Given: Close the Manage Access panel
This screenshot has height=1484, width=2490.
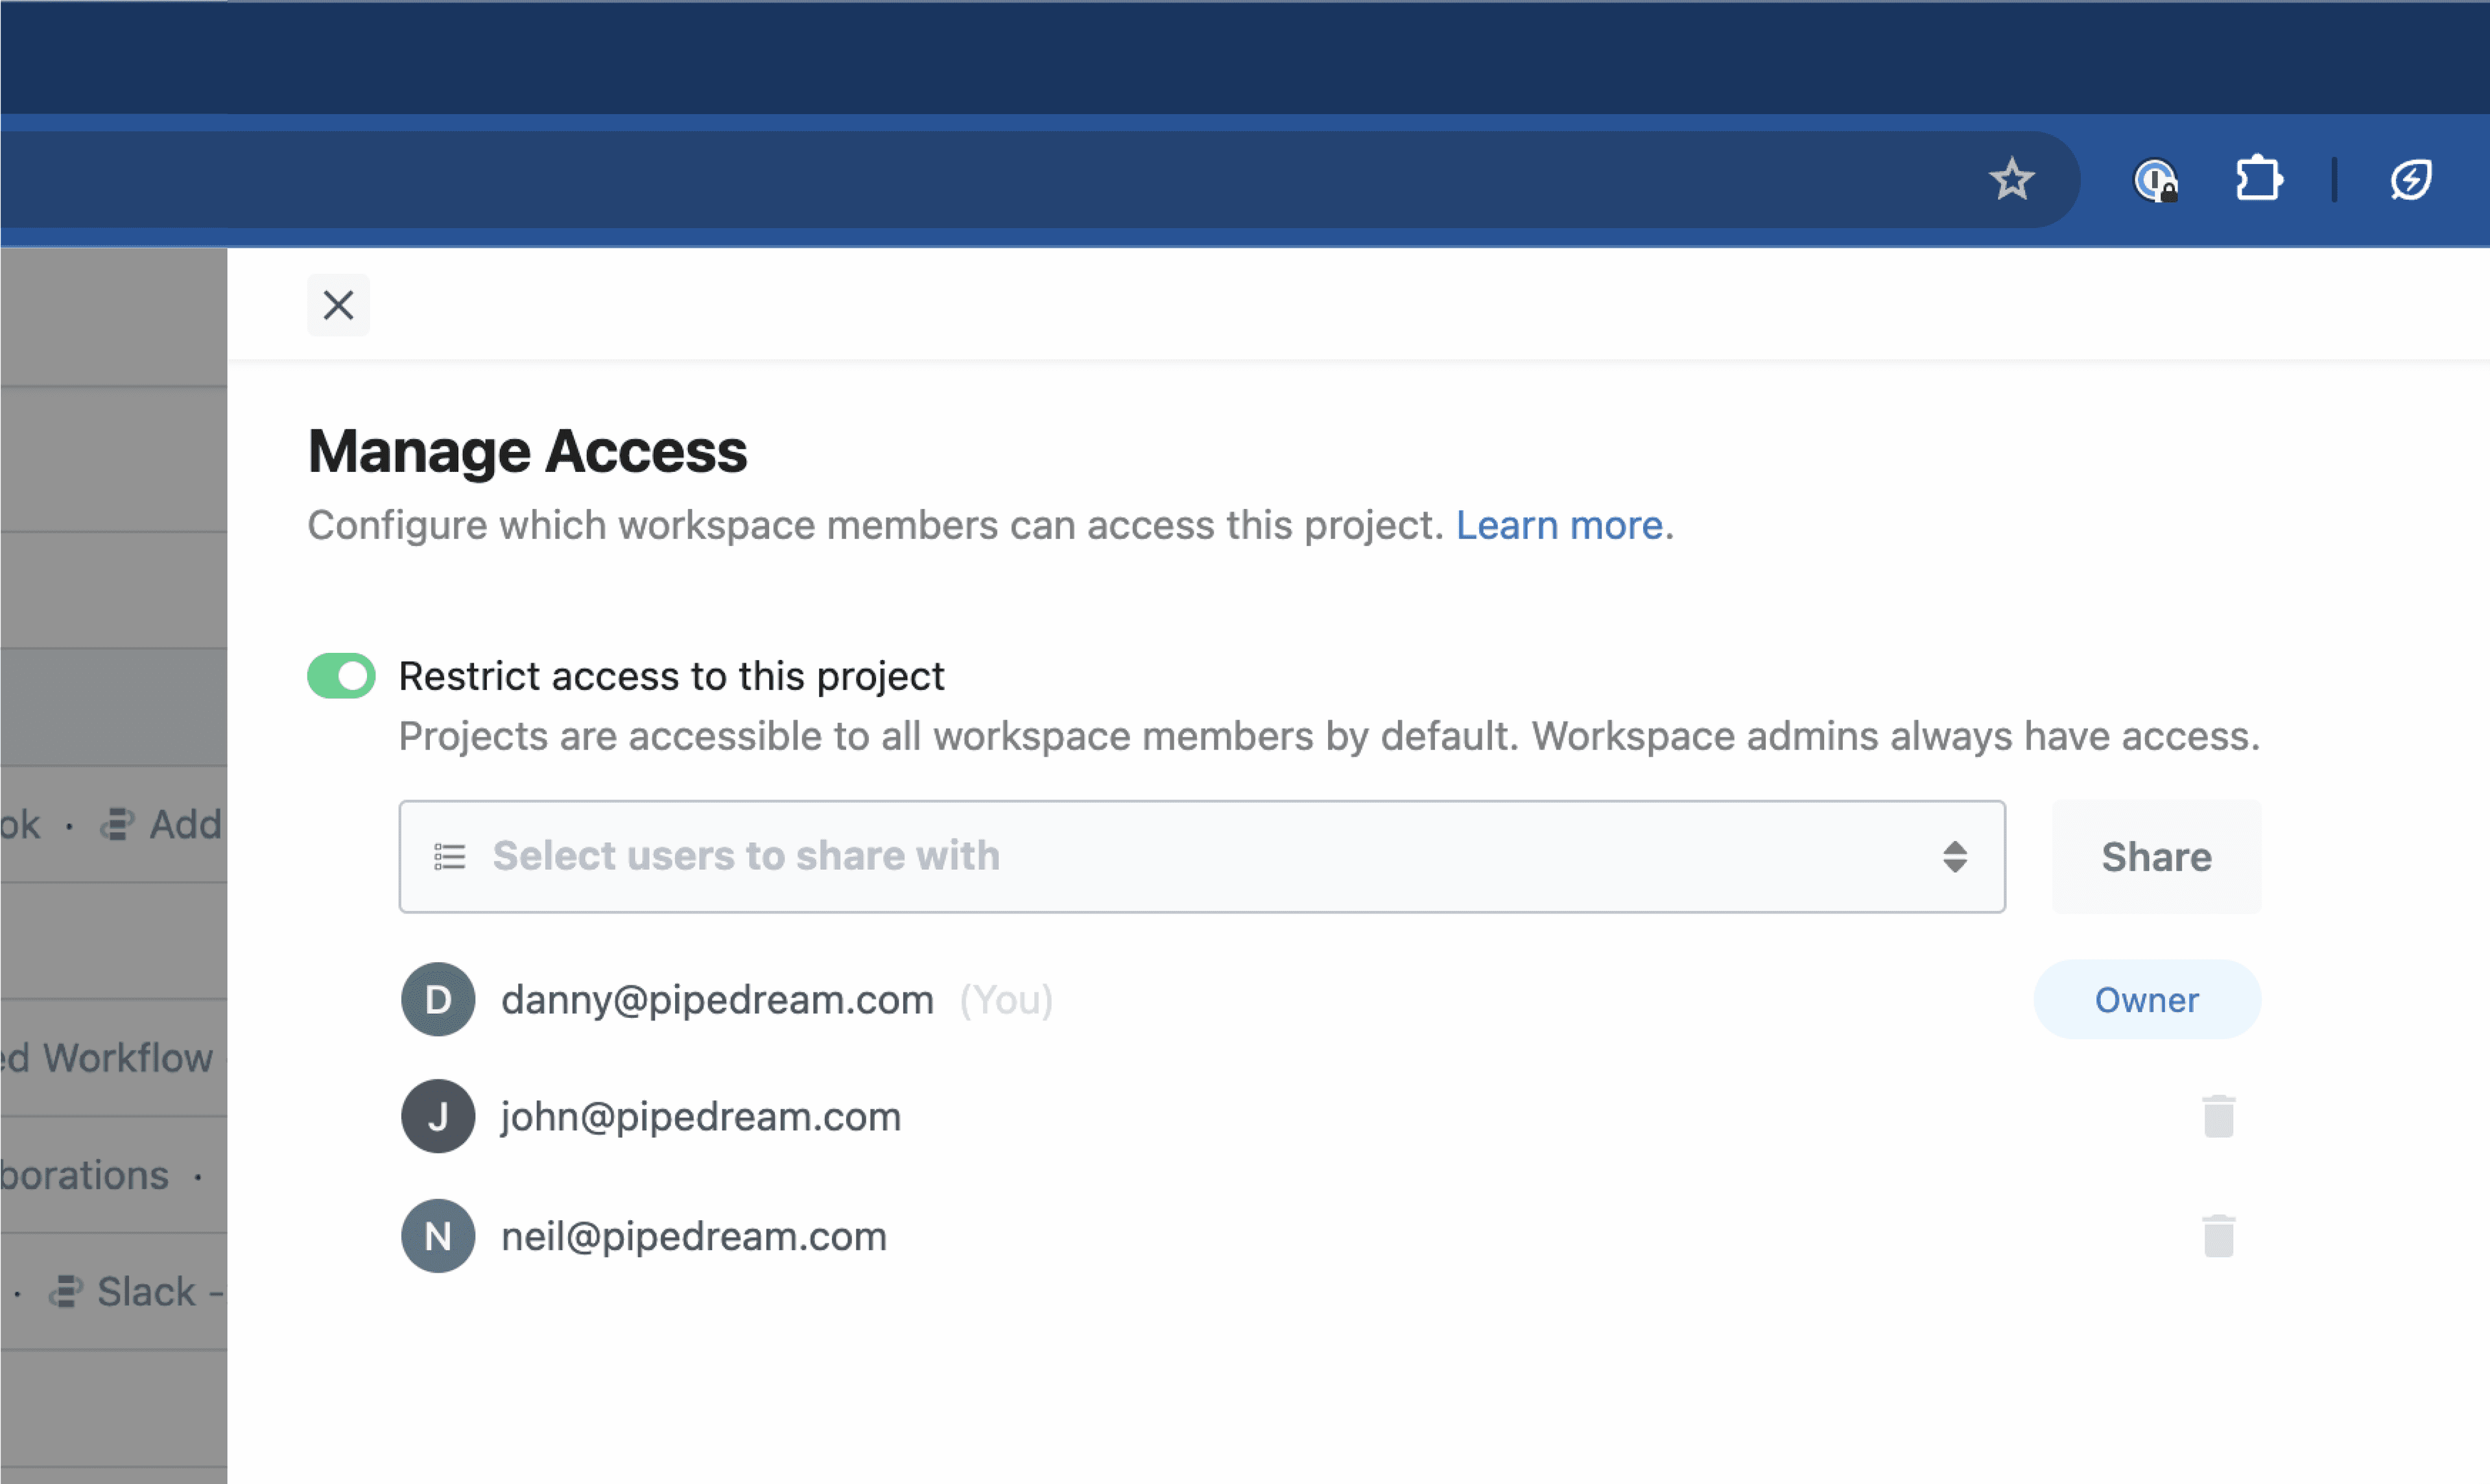Looking at the screenshot, I should (x=338, y=305).
